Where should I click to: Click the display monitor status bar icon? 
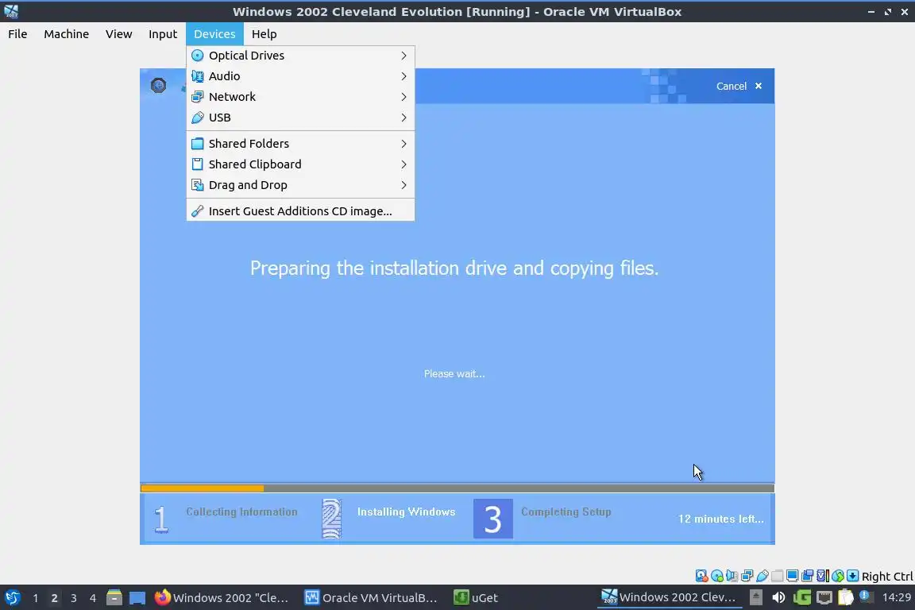[x=792, y=576]
